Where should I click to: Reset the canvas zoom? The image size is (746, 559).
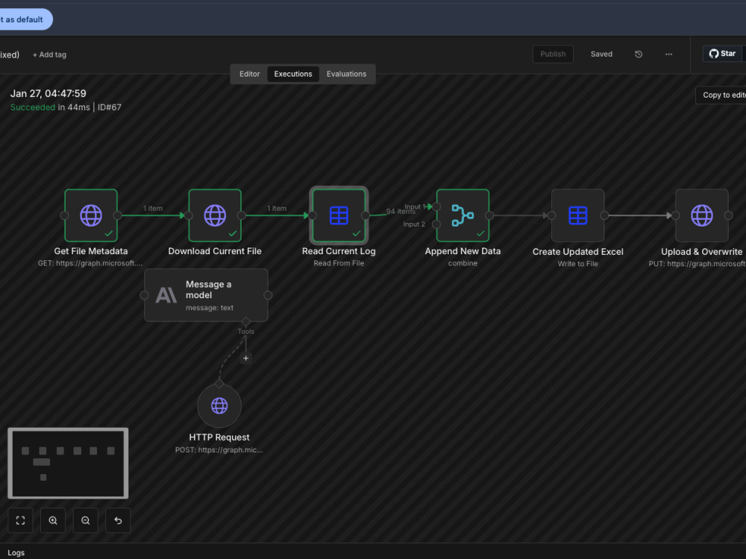[x=118, y=520]
